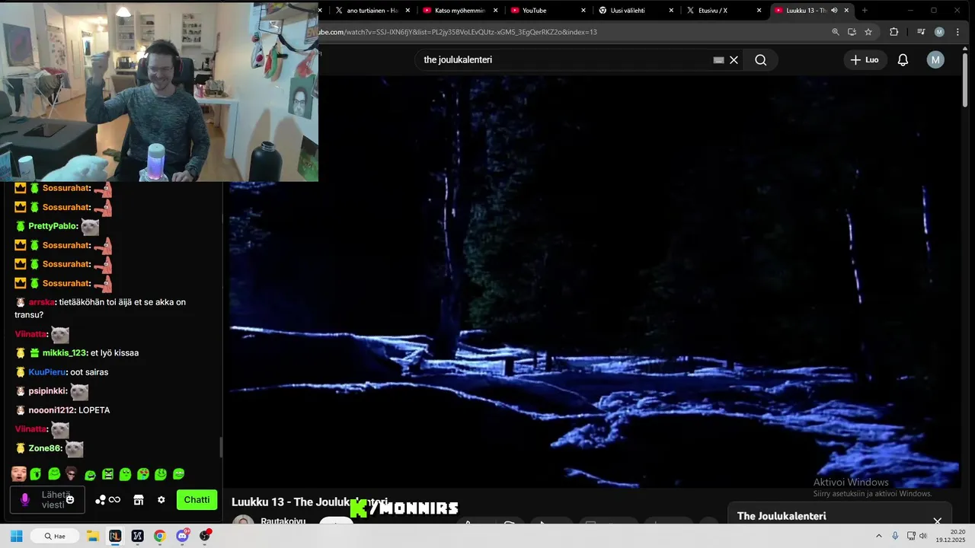
Task: Open Discord from the taskbar
Action: coord(182,536)
